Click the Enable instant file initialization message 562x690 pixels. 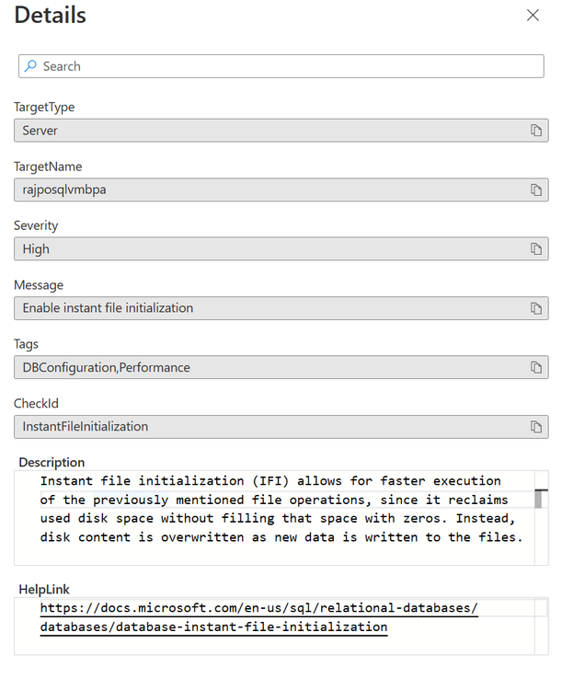(x=267, y=308)
